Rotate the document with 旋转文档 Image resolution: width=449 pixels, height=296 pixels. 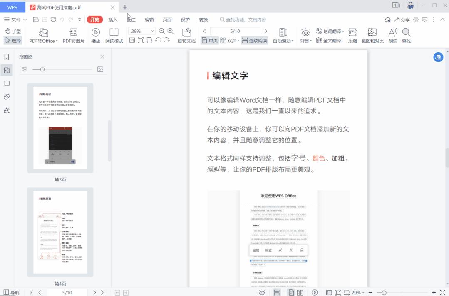(x=186, y=35)
